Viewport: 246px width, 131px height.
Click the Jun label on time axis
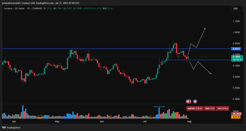tap(102, 121)
